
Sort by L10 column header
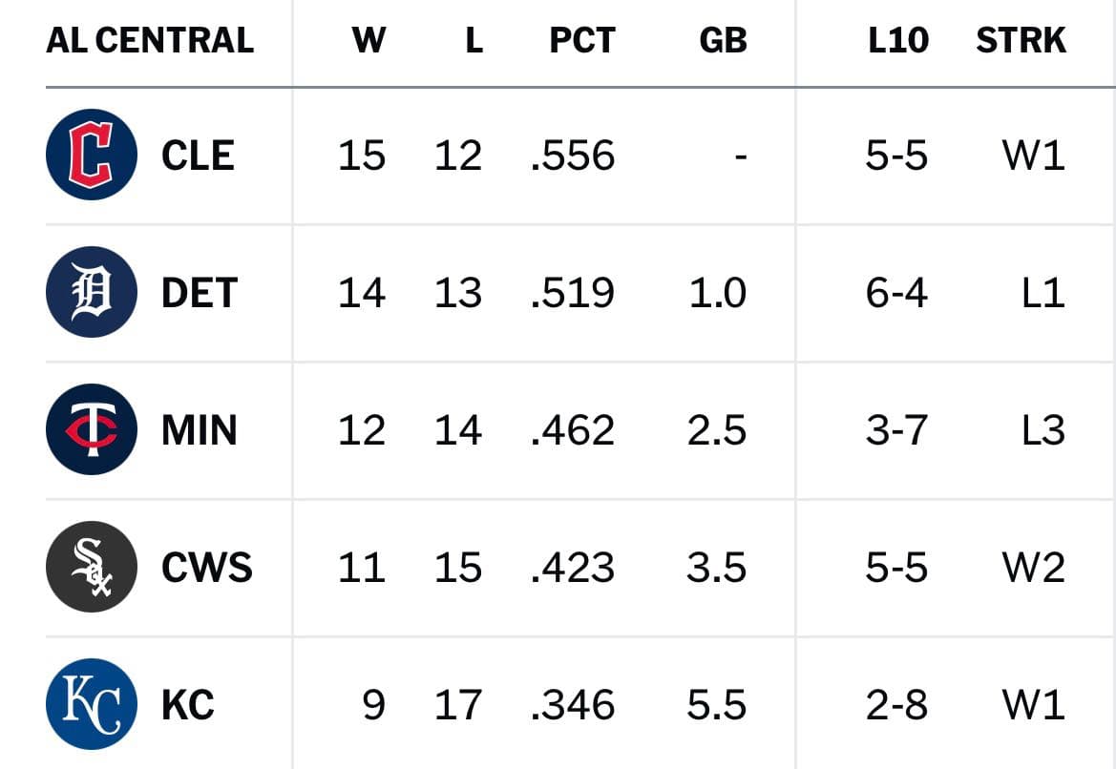(898, 40)
